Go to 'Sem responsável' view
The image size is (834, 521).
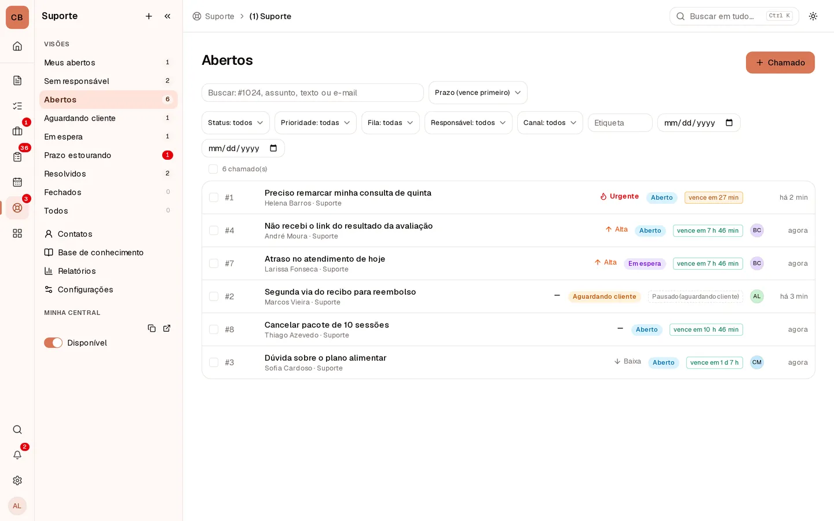tap(108, 81)
